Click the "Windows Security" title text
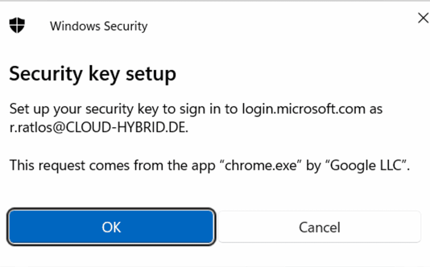 [x=98, y=26]
